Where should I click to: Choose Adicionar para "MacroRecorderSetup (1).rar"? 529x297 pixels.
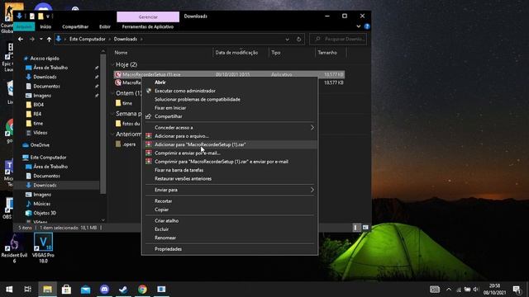click(230, 144)
